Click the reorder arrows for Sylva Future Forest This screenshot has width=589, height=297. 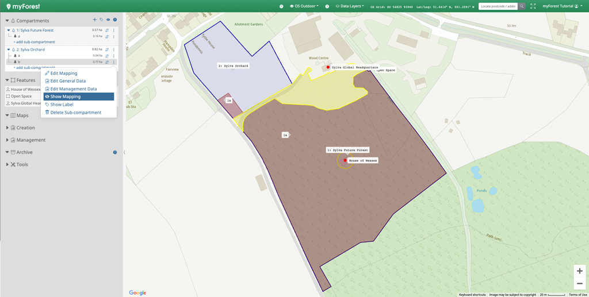(x=107, y=30)
